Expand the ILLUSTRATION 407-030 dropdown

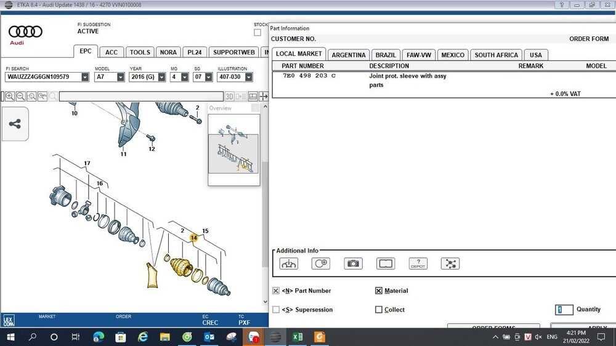[248, 77]
